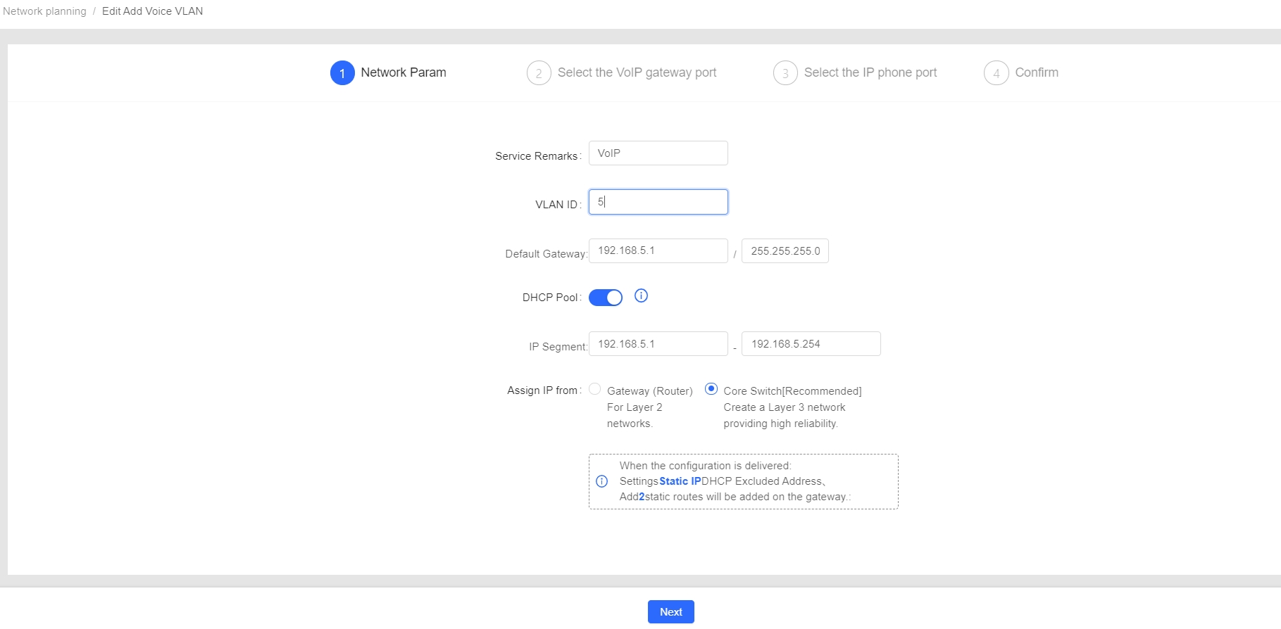The width and height of the screenshot is (1281, 629).
Task: Click the DHCP Pool label
Action: tap(551, 298)
